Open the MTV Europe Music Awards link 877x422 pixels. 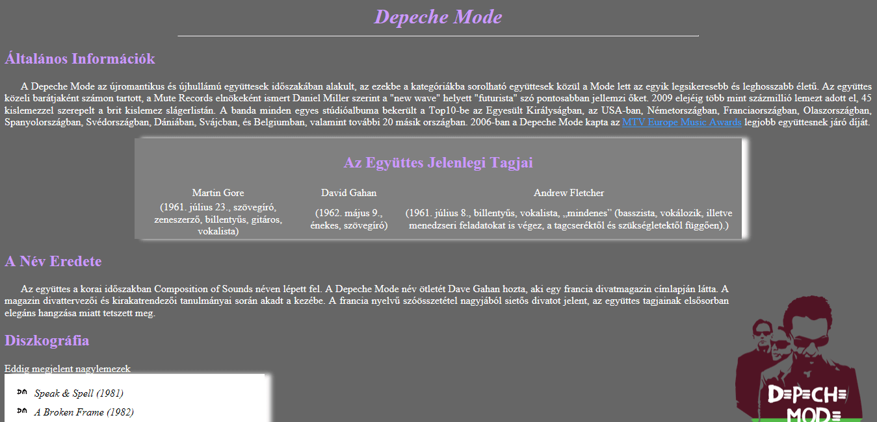click(681, 122)
